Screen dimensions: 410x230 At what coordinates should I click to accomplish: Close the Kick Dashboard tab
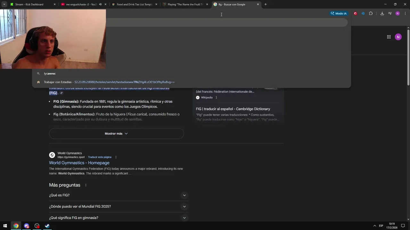click(x=54, y=4)
